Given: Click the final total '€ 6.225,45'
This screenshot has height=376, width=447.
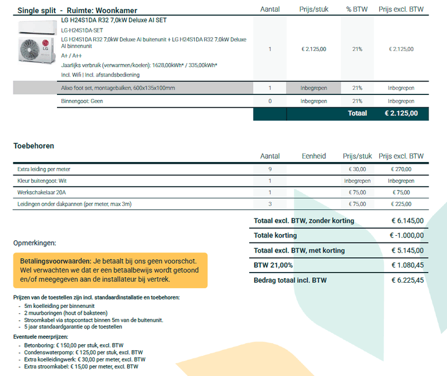Looking at the screenshot, I should click(407, 280).
